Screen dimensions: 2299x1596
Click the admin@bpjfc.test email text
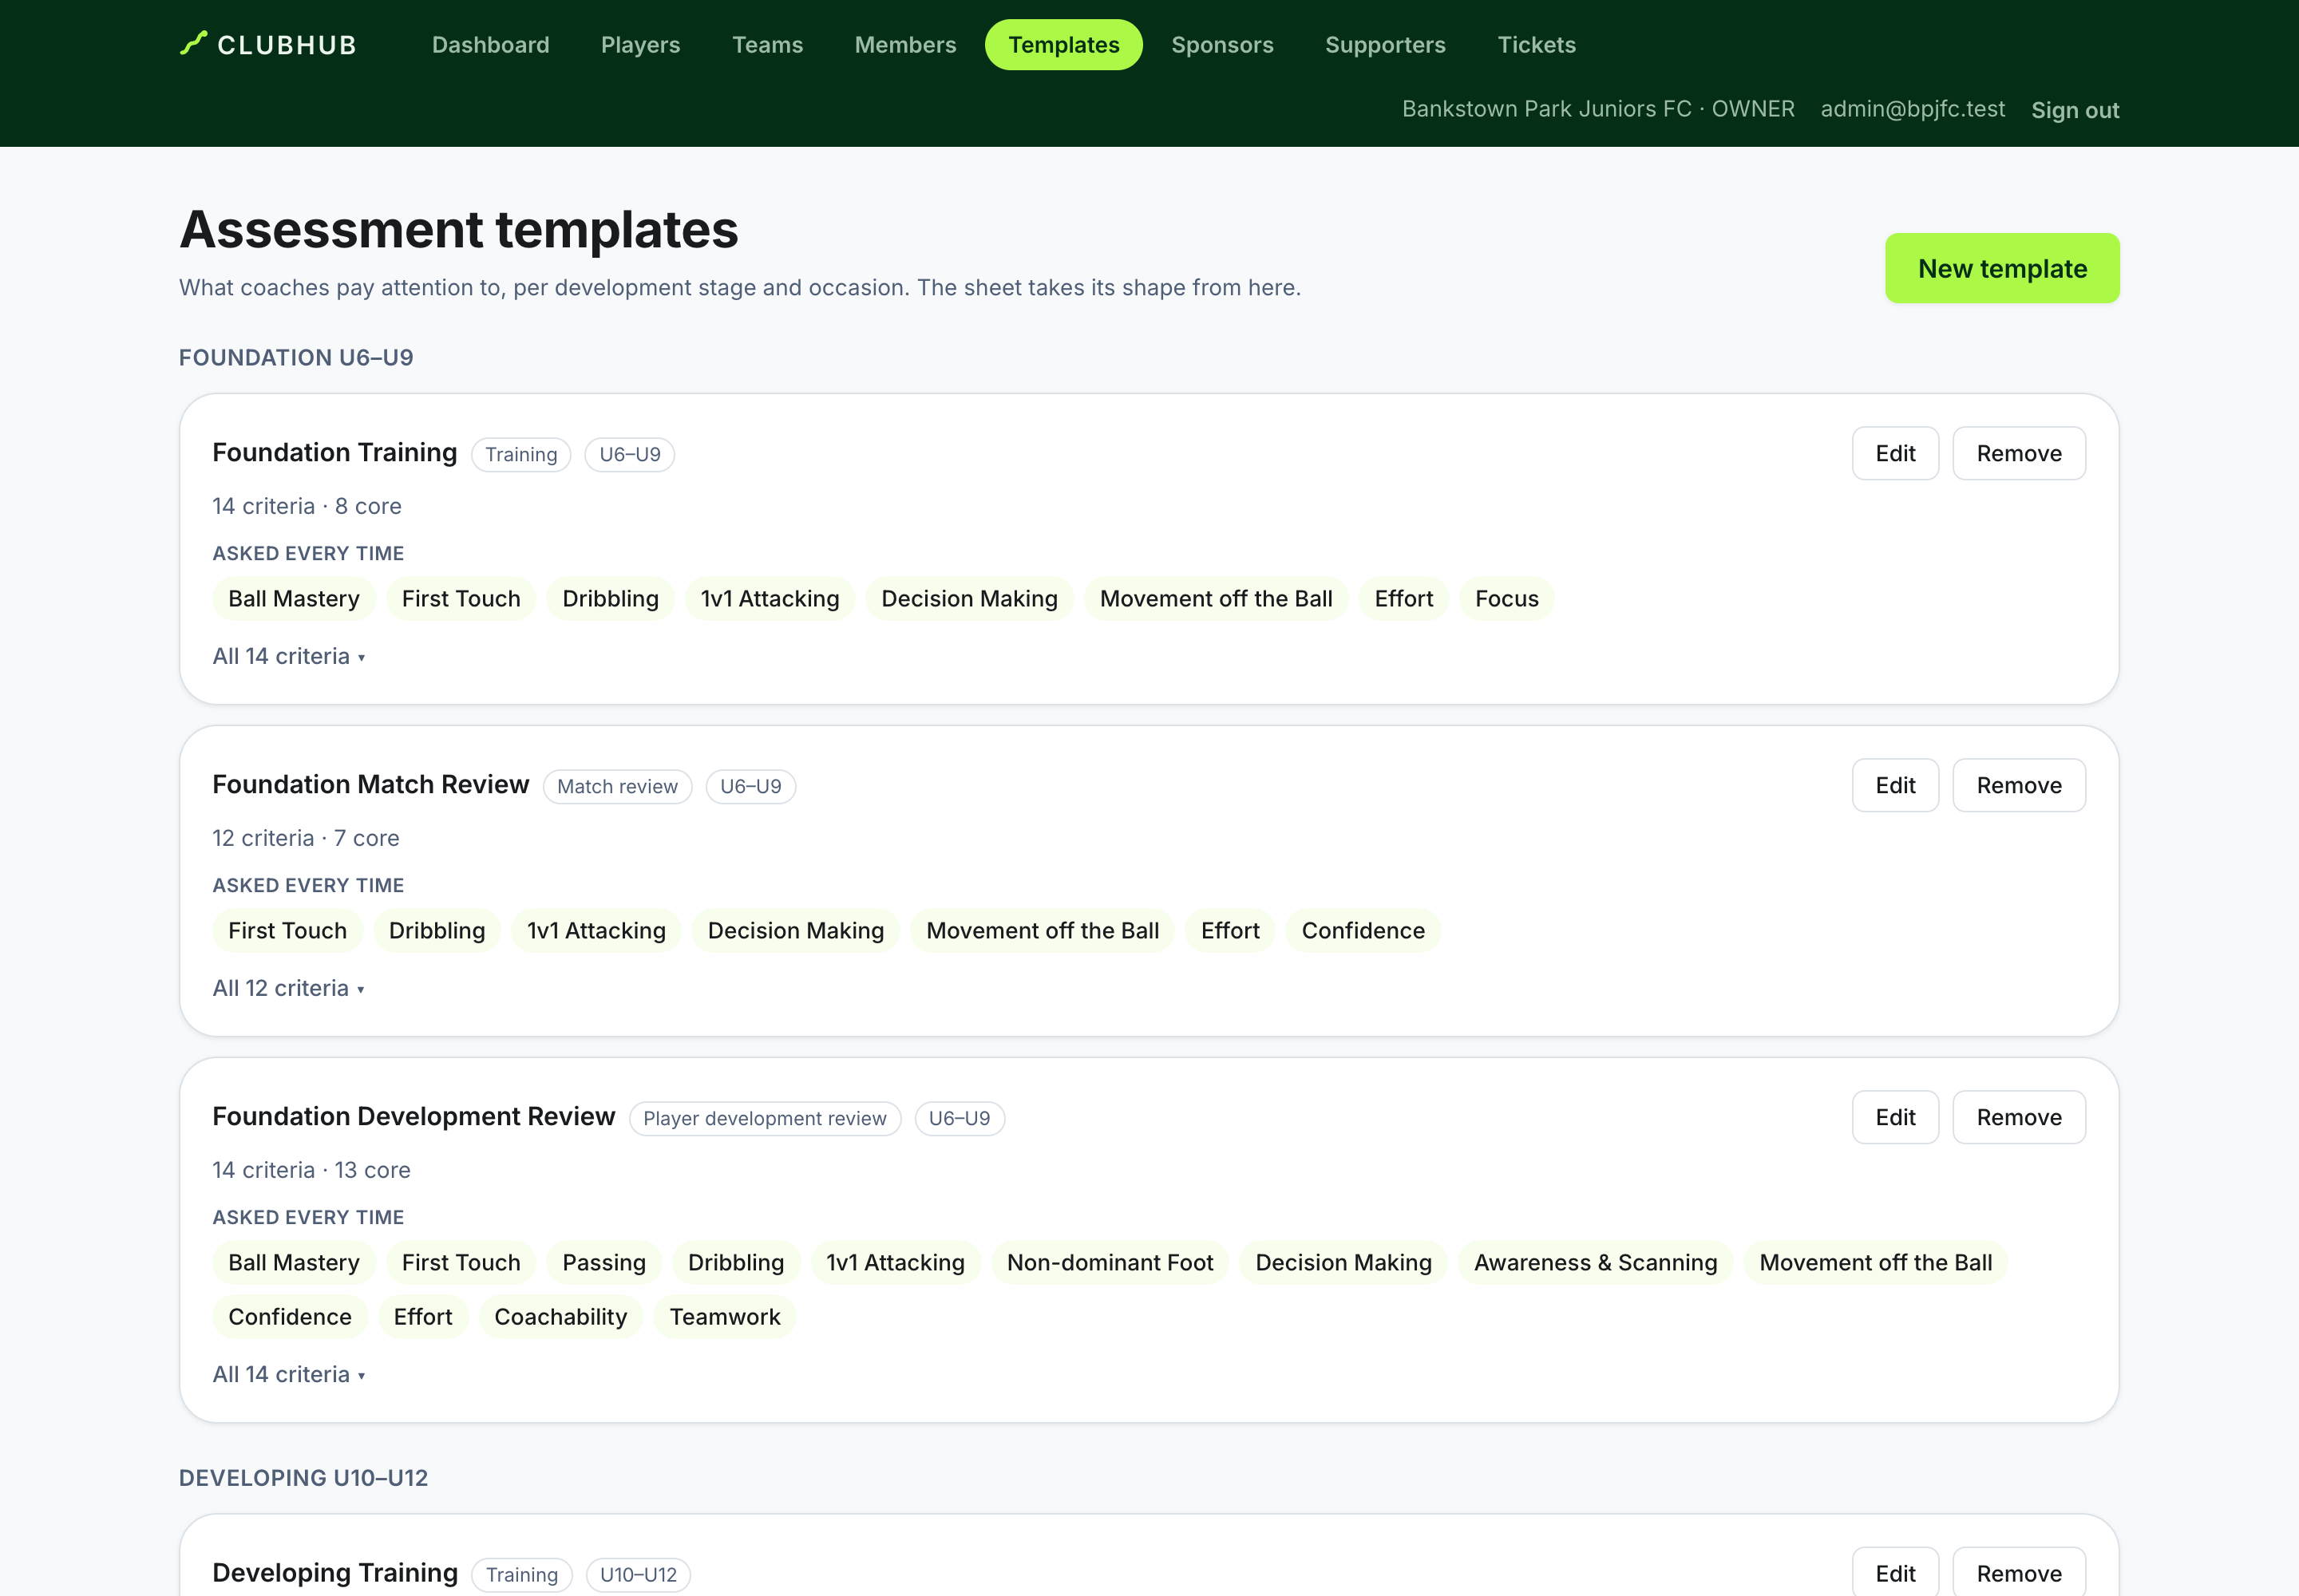coord(1912,109)
